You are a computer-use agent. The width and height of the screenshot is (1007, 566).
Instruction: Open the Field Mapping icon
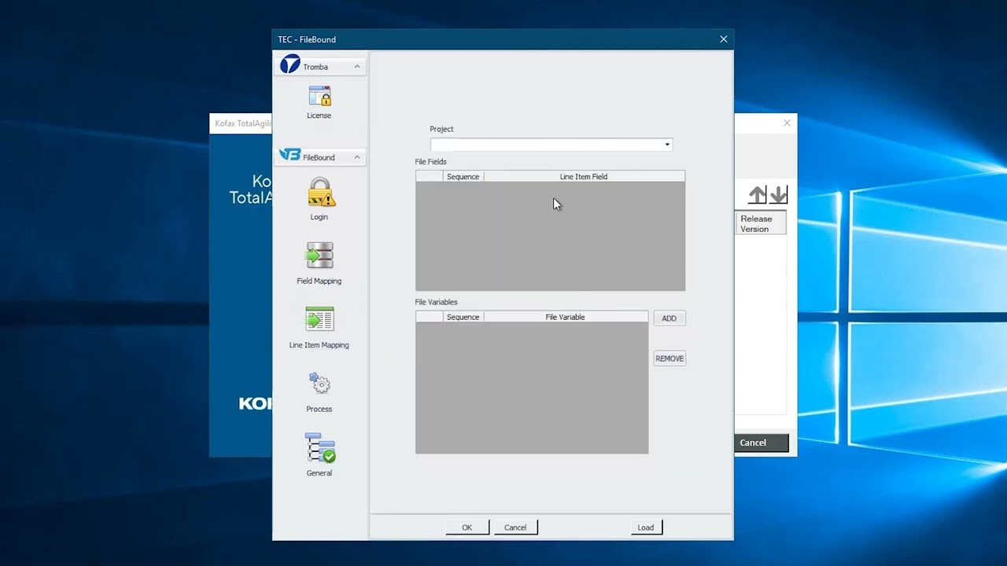pos(319,255)
